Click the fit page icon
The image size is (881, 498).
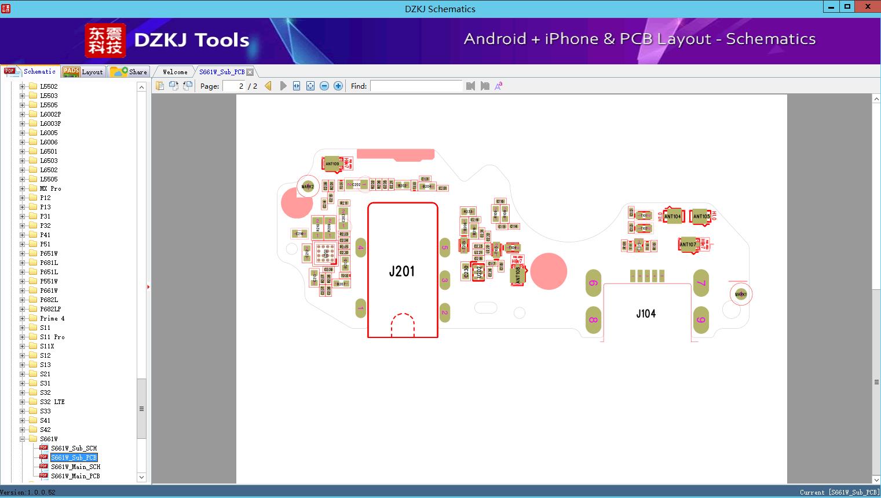(310, 86)
